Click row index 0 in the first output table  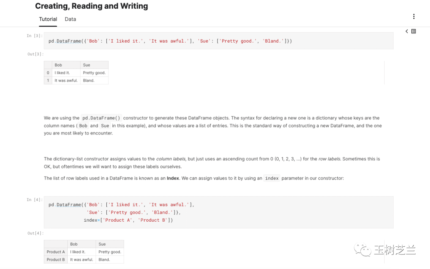[x=48, y=73]
